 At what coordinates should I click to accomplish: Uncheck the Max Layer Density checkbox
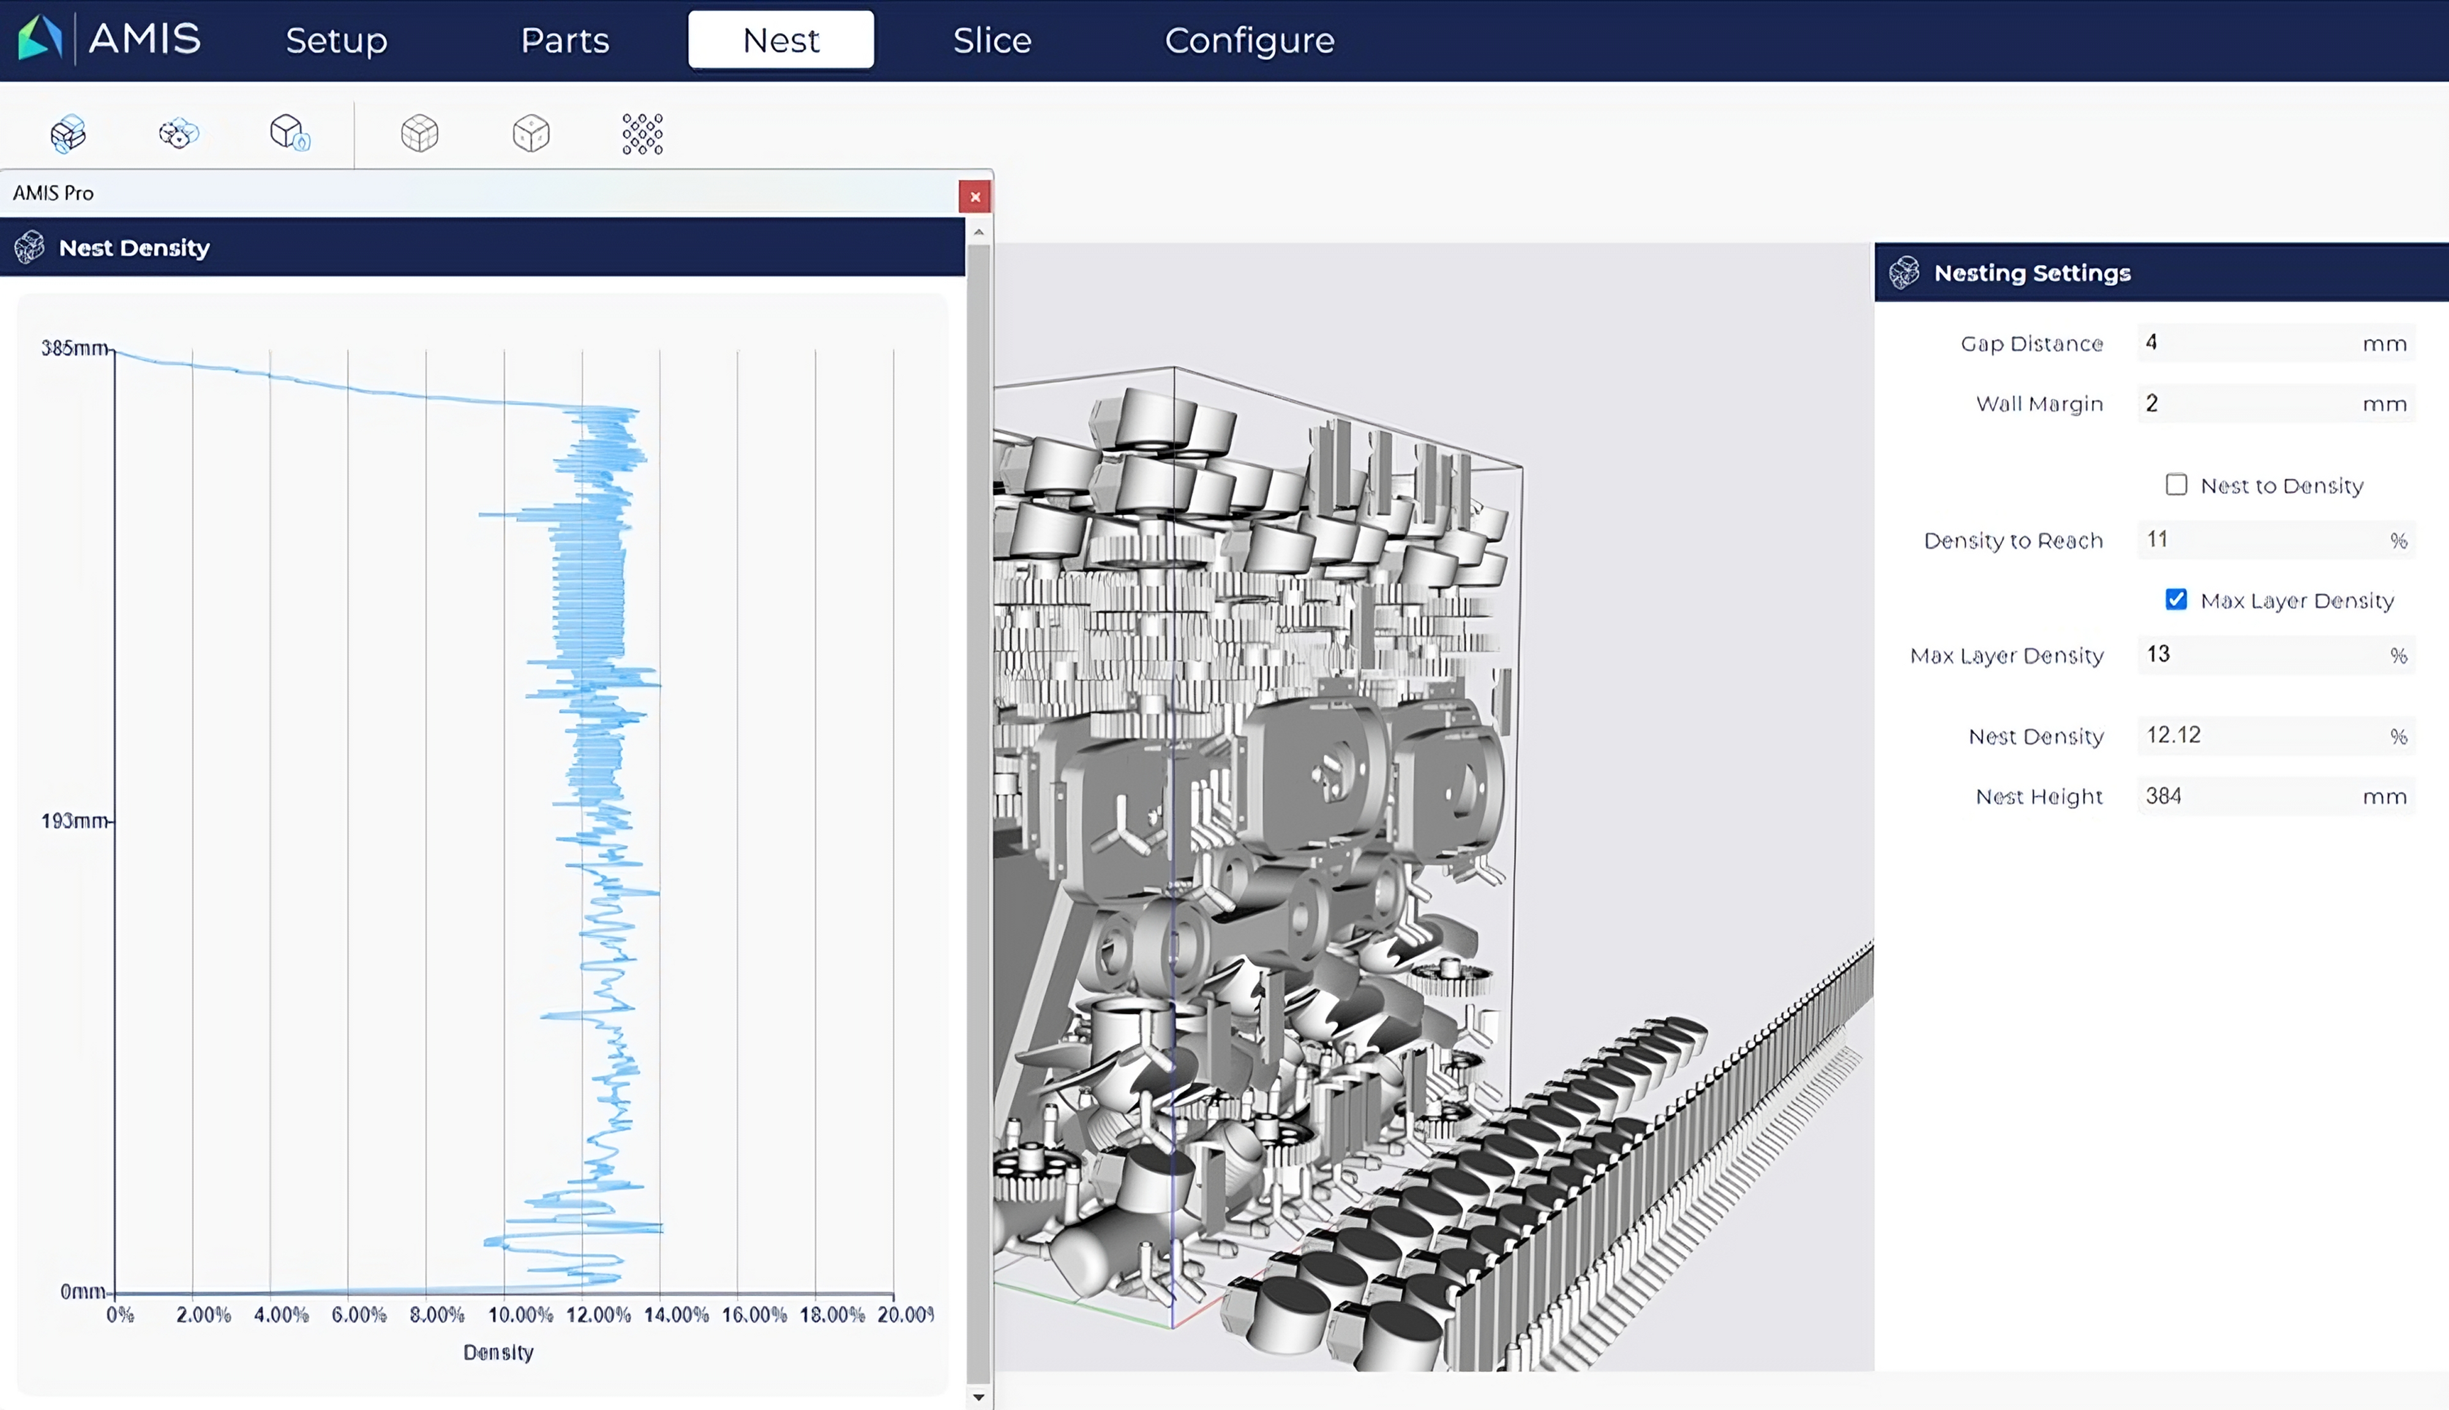pos(2176,600)
